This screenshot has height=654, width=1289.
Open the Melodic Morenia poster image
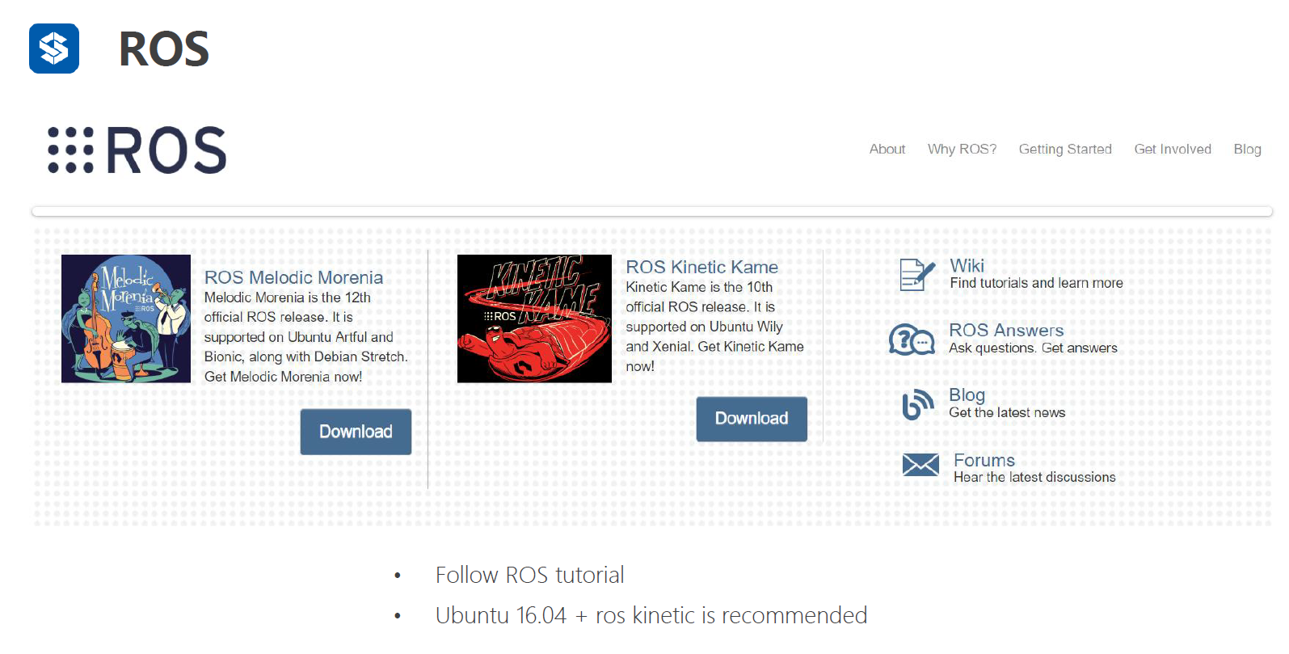point(126,319)
